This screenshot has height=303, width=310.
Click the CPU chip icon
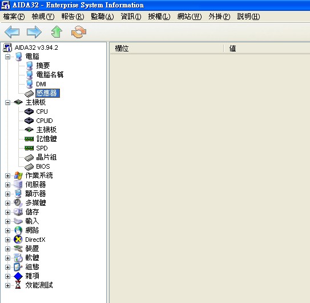click(29, 111)
